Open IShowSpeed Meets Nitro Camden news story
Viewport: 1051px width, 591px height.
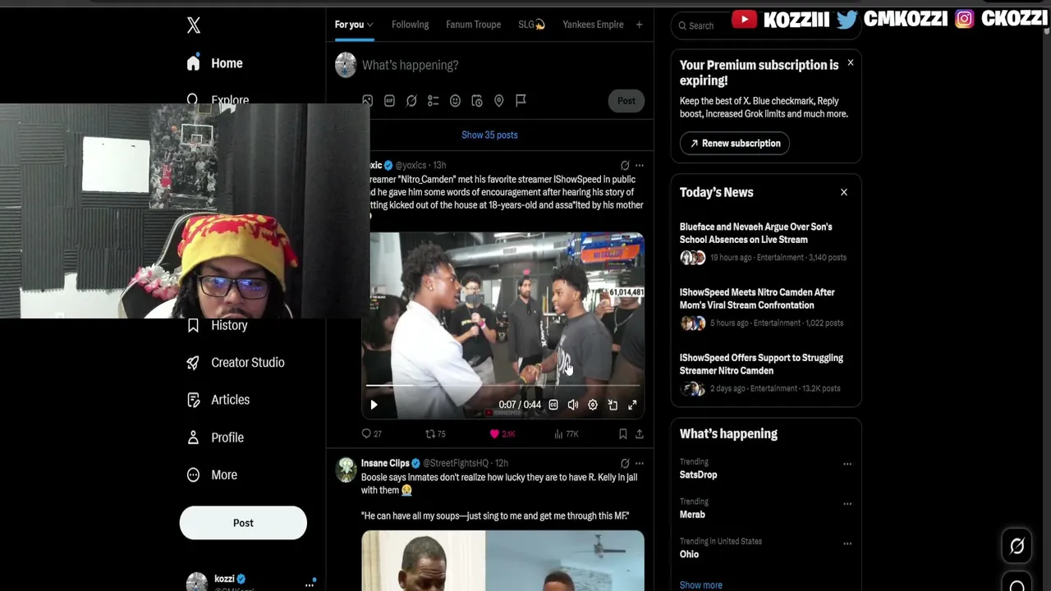[766, 308]
